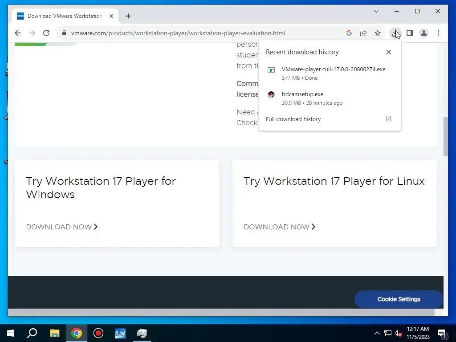This screenshot has width=456, height=342.
Task: Close the Download VMware Workstation tab
Action: [111, 16]
